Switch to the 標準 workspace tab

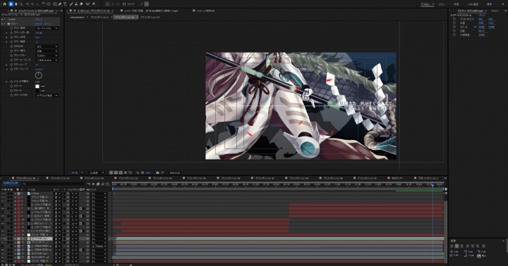coord(489,4)
